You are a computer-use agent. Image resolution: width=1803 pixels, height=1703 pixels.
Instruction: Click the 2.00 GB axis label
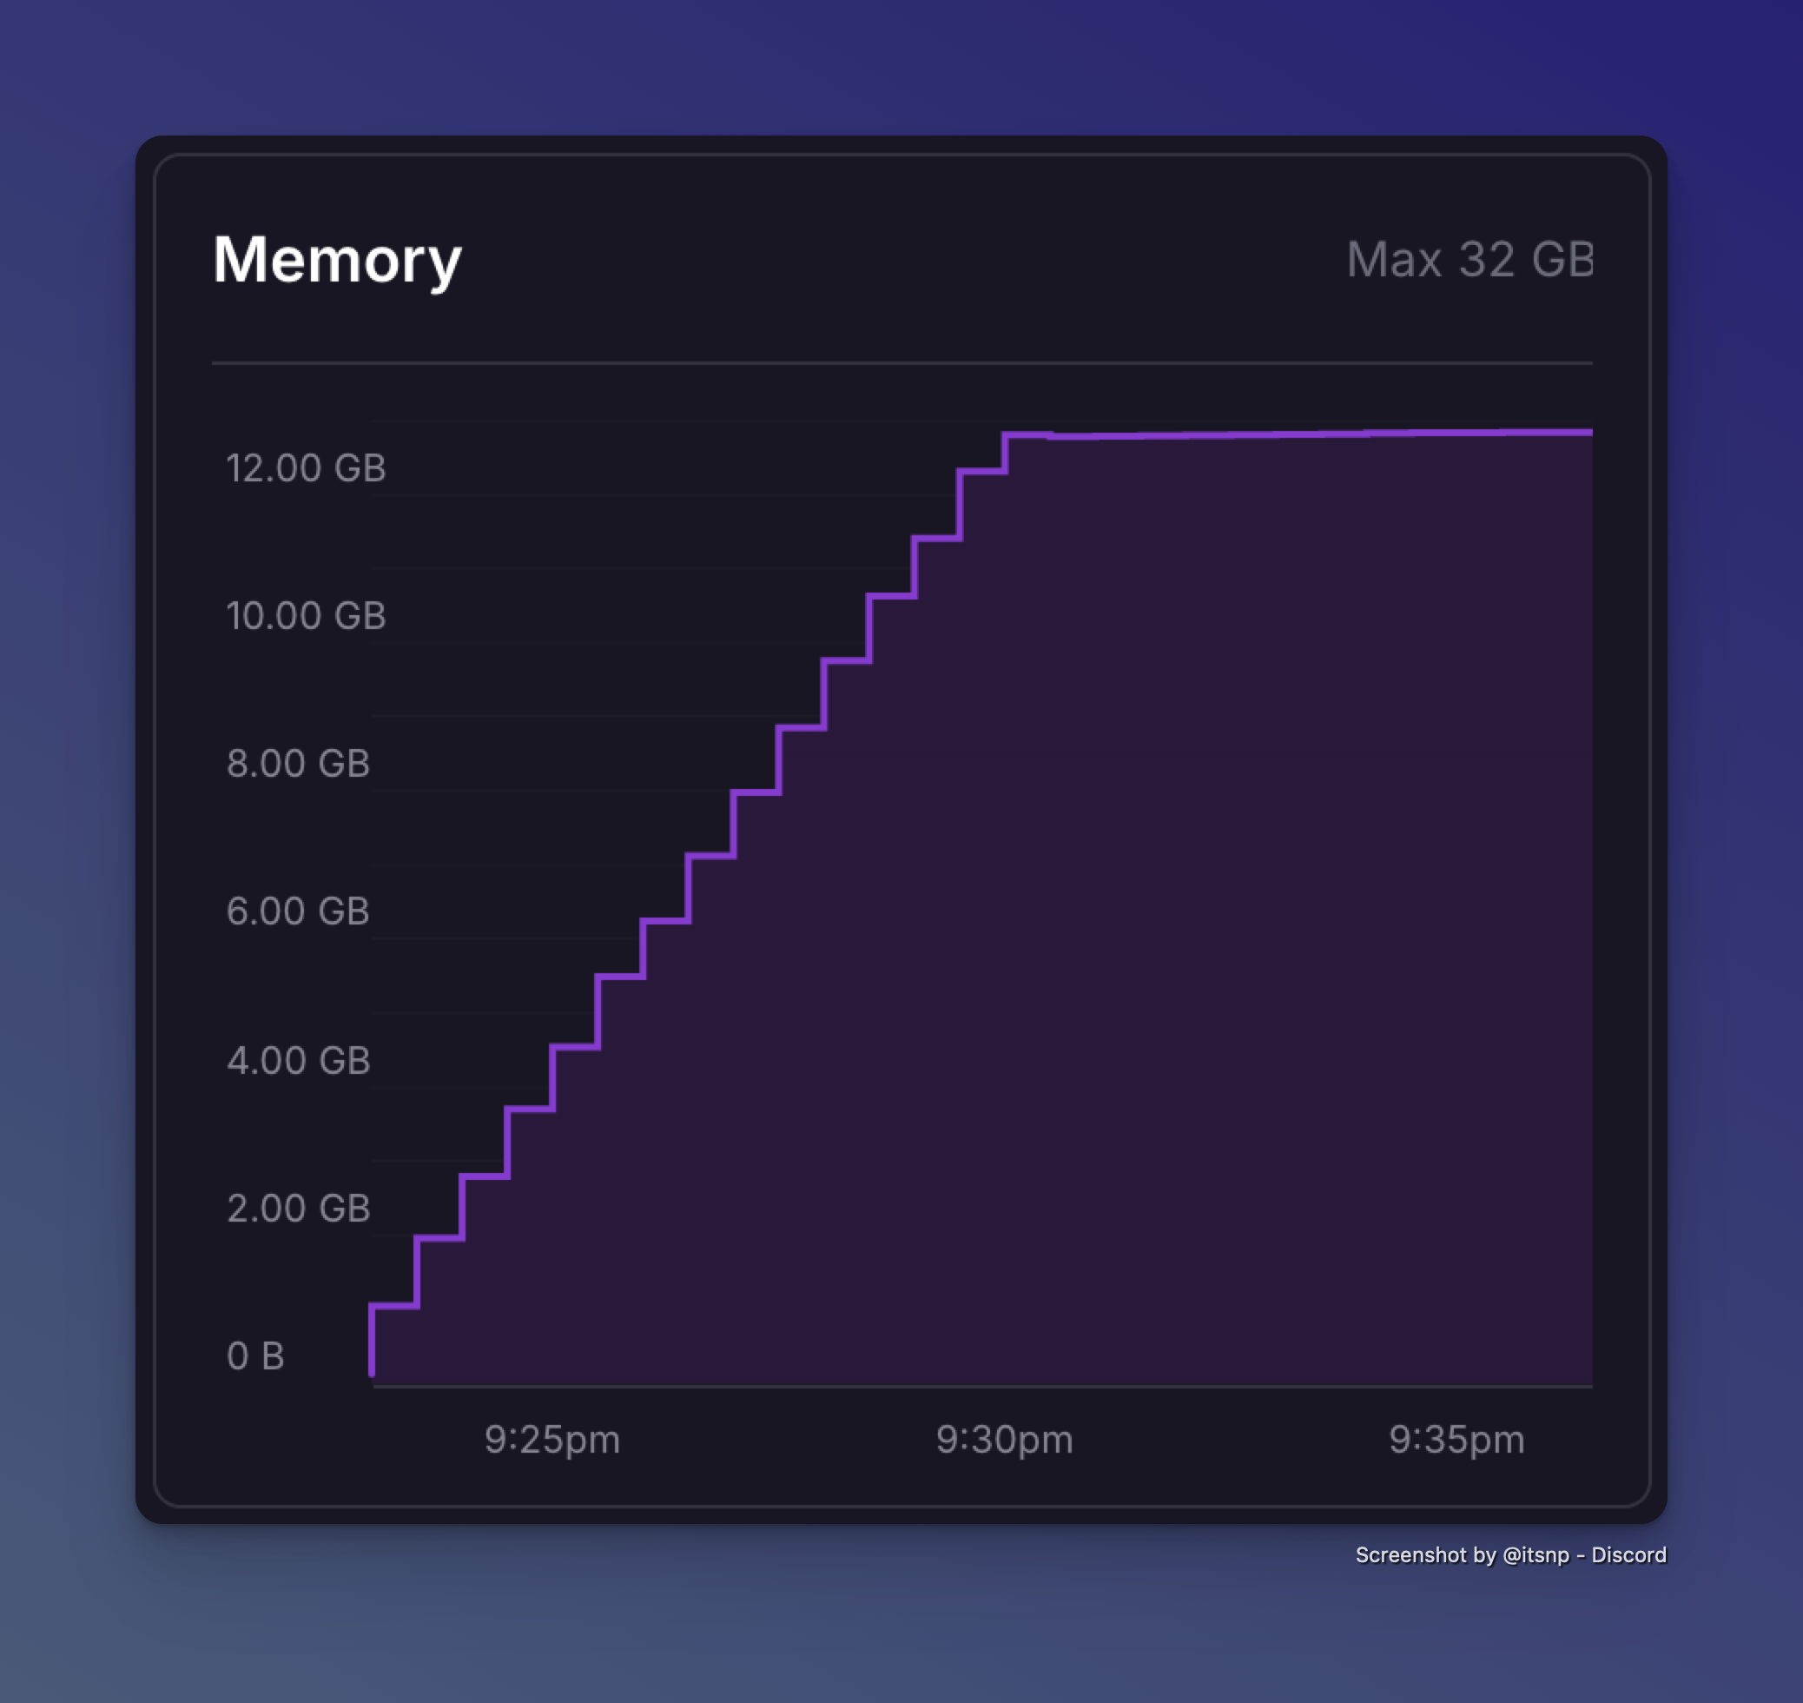[x=298, y=1209]
